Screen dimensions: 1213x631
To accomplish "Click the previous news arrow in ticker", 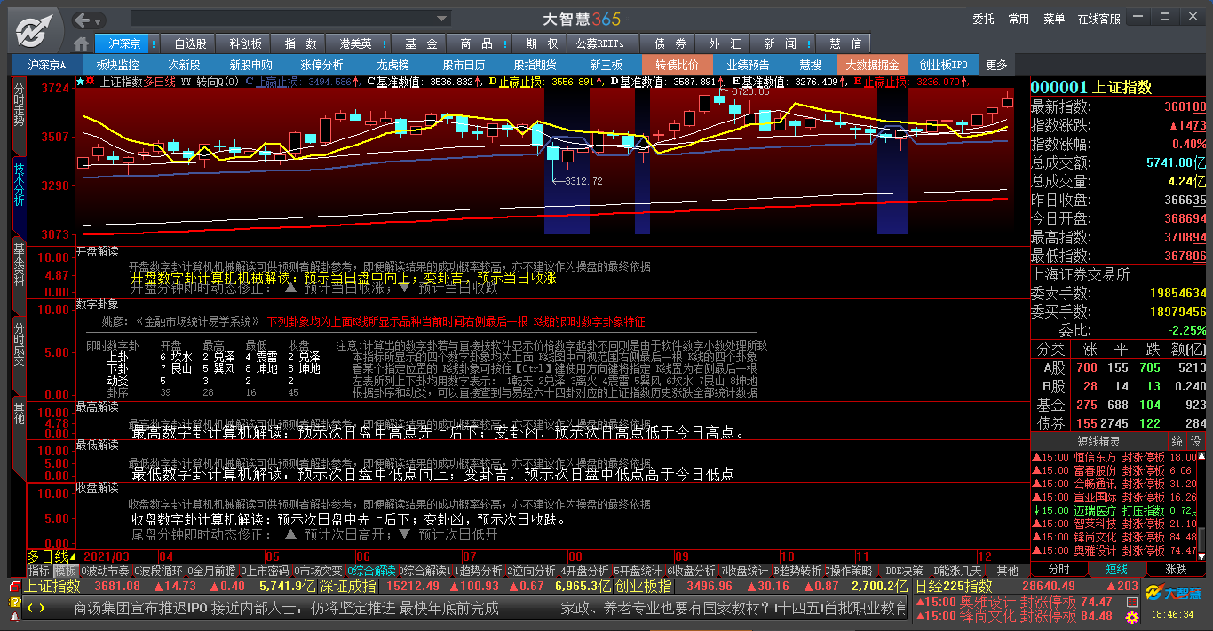I will click(x=30, y=608).
